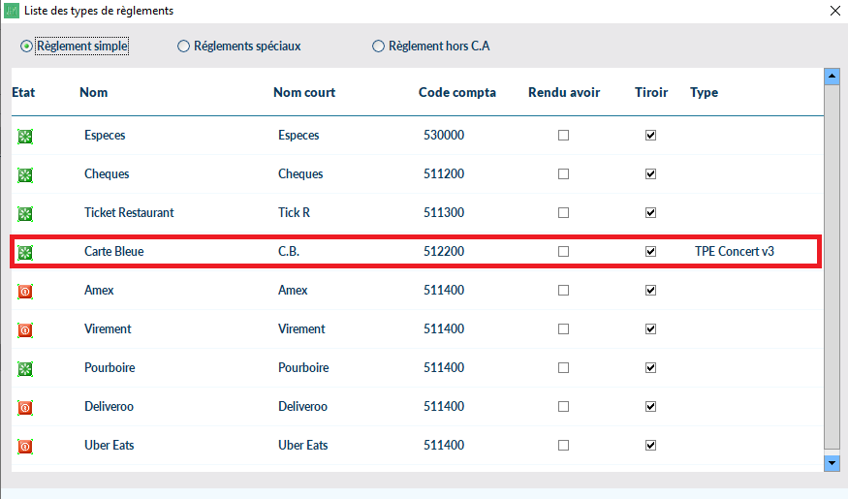Select the Pourboire row name
The image size is (848, 499).
coord(110,368)
